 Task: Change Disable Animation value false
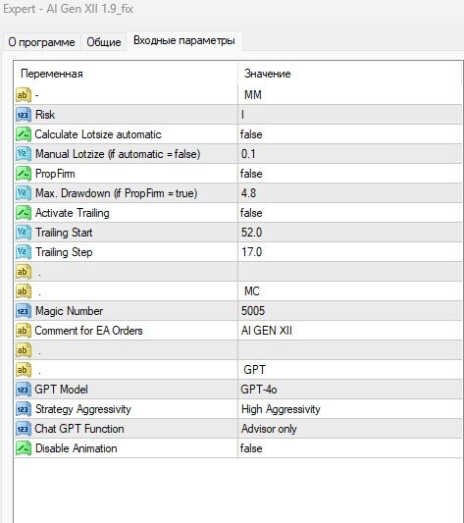[x=350, y=448]
